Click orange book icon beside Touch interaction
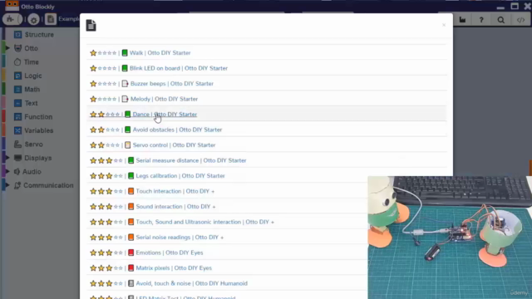Image resolution: width=532 pixels, height=299 pixels. tap(131, 191)
